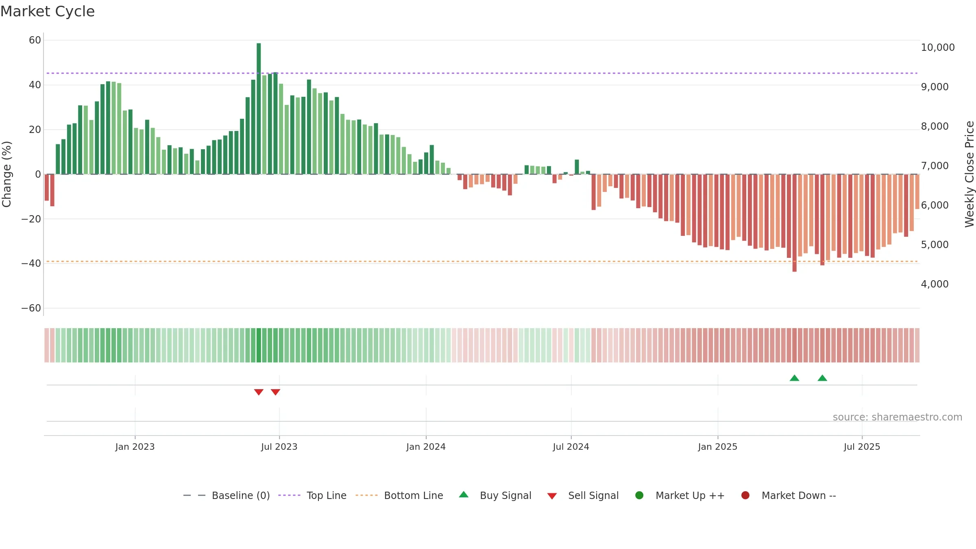Click the 4,000 tick on the price axis
Screen dimensions: 976x549
(935, 284)
